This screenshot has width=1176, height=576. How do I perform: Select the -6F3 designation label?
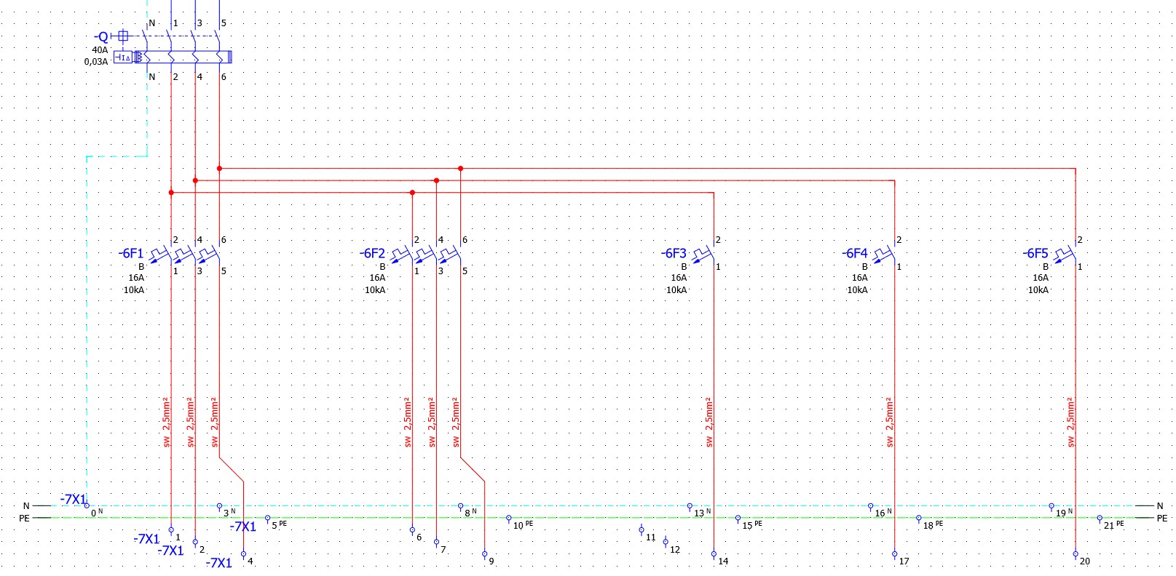pos(674,253)
